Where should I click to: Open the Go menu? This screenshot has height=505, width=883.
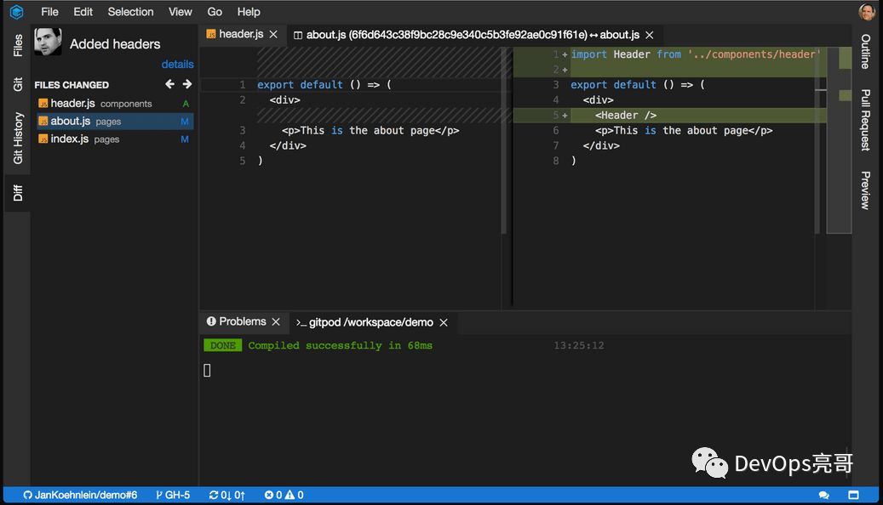(215, 12)
